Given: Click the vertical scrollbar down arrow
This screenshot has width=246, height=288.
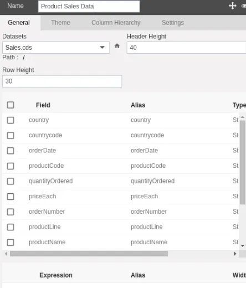Looking at the screenshot, I should [243, 246].
